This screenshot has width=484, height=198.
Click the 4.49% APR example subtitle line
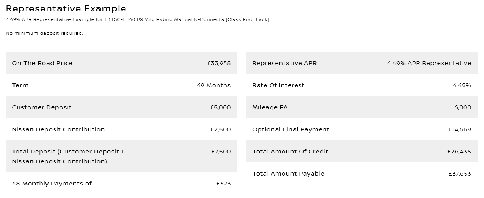pyautogui.click(x=137, y=19)
